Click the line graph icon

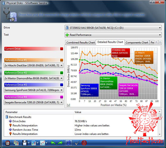pyautogui.click(x=43, y=143)
